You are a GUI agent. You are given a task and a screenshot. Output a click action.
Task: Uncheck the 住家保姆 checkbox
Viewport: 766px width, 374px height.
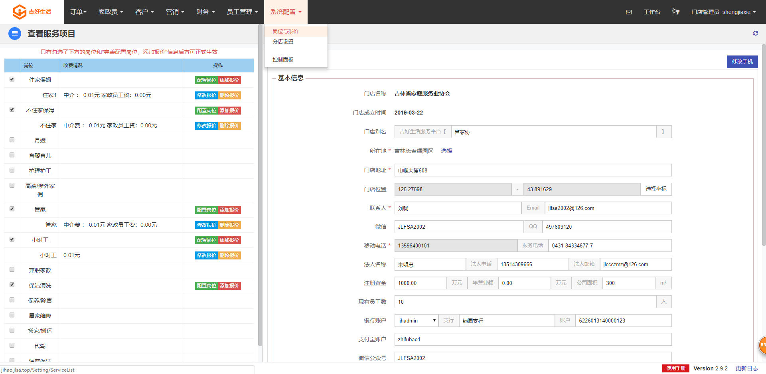pos(12,79)
